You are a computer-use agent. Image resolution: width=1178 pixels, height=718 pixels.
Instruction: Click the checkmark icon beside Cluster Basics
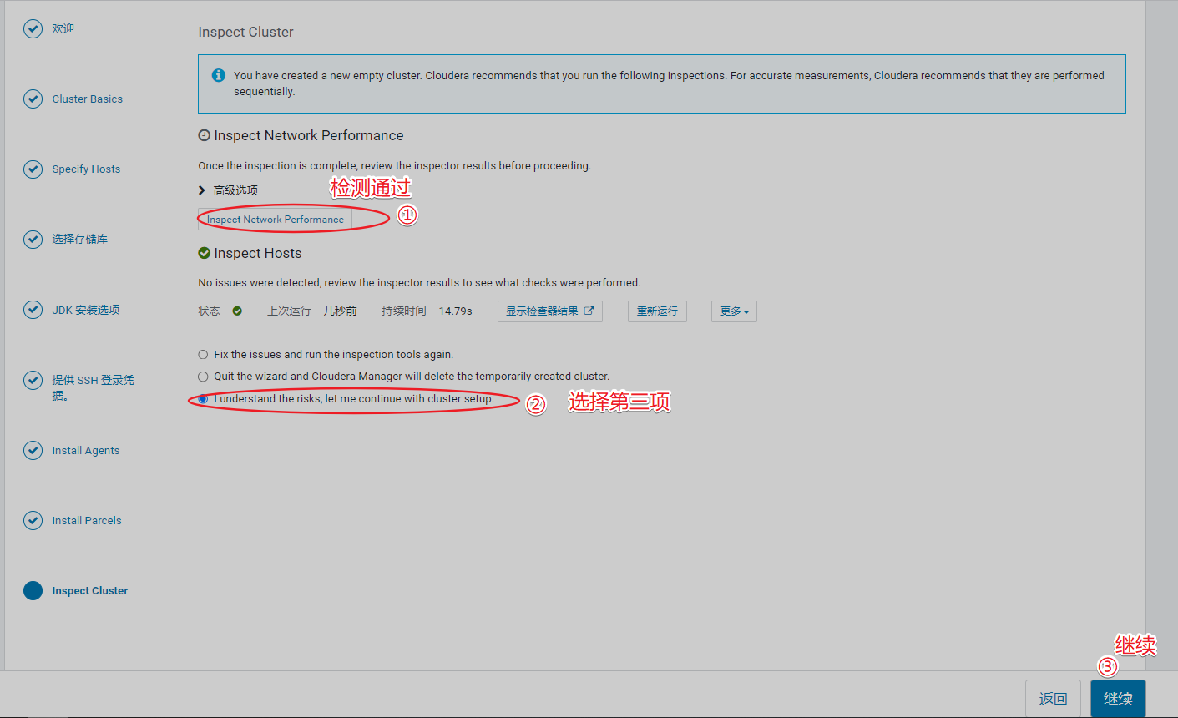point(33,99)
